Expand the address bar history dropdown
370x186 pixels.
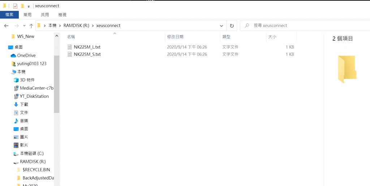click(x=221, y=26)
